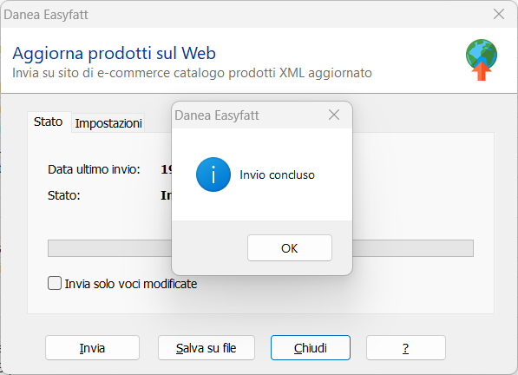The image size is (518, 375).
Task: Click the blue information icon in the dialog
Action: pos(213,174)
